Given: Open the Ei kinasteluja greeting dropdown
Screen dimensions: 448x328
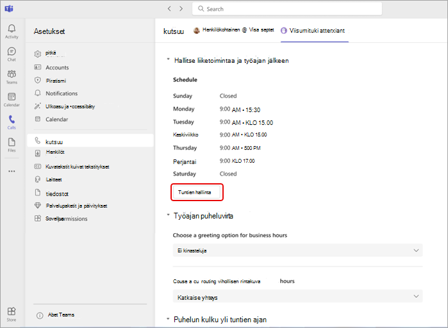Looking at the screenshot, I should click(x=297, y=250).
